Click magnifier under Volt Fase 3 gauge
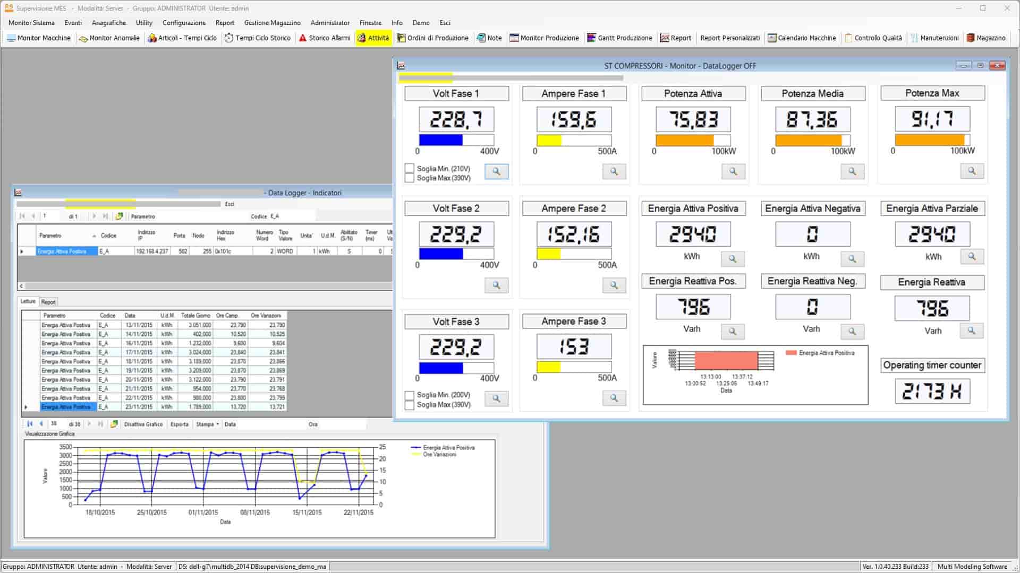The image size is (1020, 573). click(496, 398)
